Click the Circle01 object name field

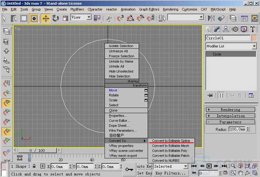pos(228,38)
